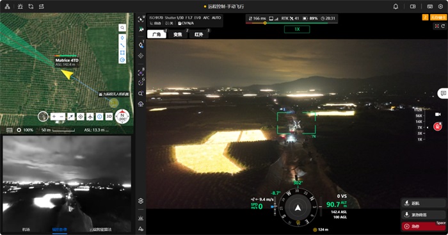Open settings hexagon icon in top bar
This screenshot has height=235, width=448.
440,6
